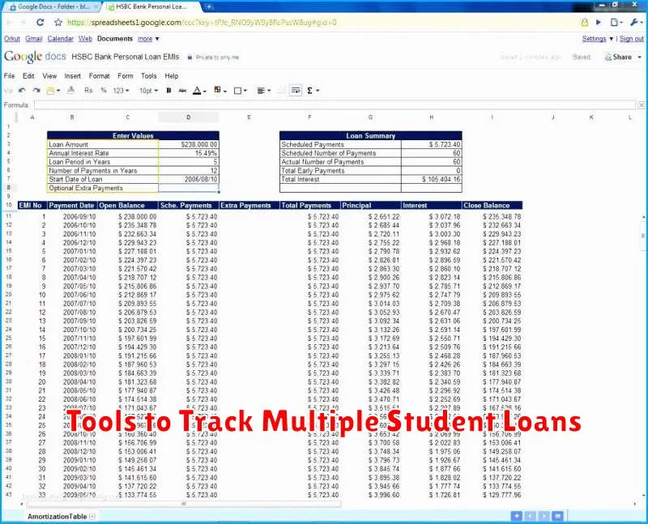
Task: Click the 'Private to only me' lock label
Action: [x=213, y=58]
